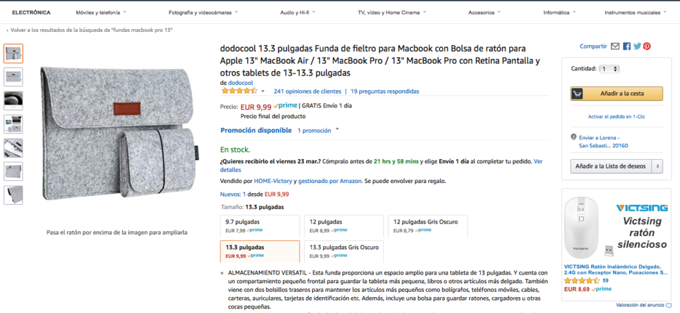Open 241 opiniones de clientes link

307,92
